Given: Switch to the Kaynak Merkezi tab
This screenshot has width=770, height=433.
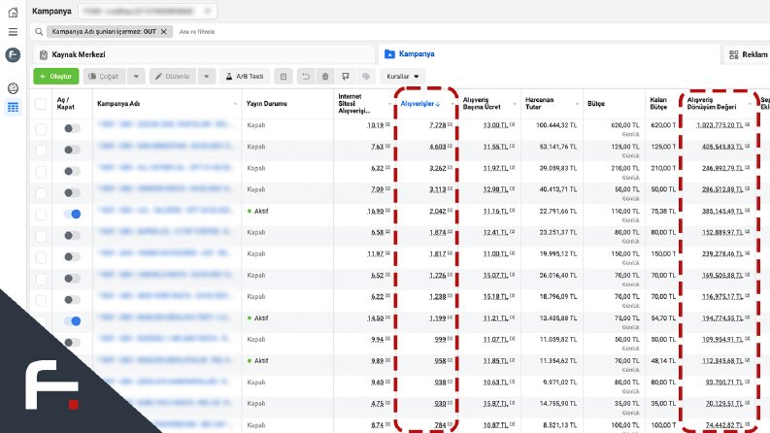Looking at the screenshot, I should pos(204,55).
